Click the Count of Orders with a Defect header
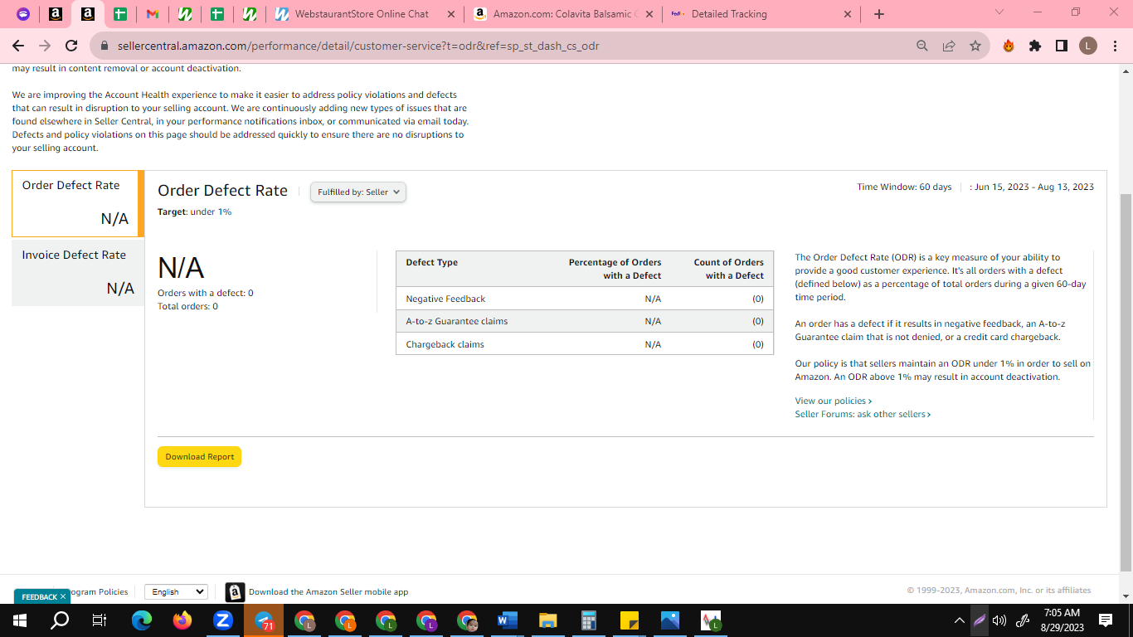 (728, 269)
